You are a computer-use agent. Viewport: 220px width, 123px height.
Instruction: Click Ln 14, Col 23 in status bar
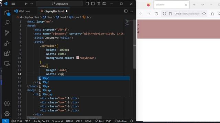click(41, 121)
